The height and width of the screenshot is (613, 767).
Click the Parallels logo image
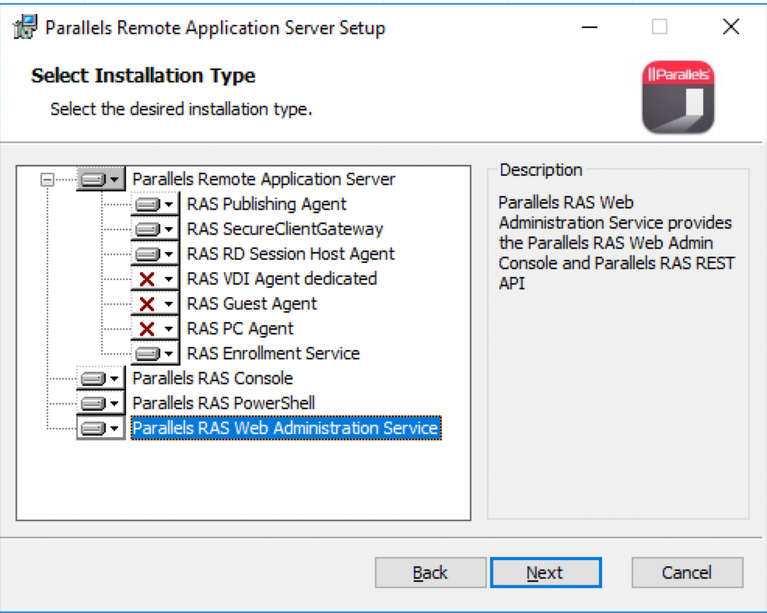pos(678,97)
